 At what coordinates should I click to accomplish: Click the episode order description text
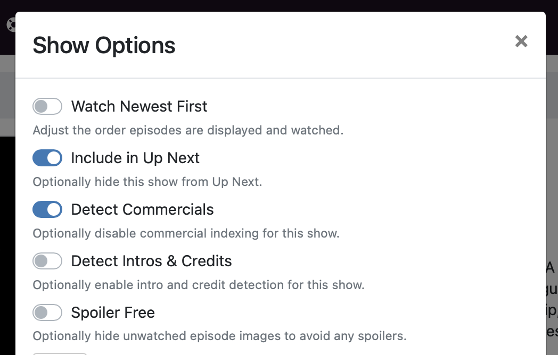(188, 130)
